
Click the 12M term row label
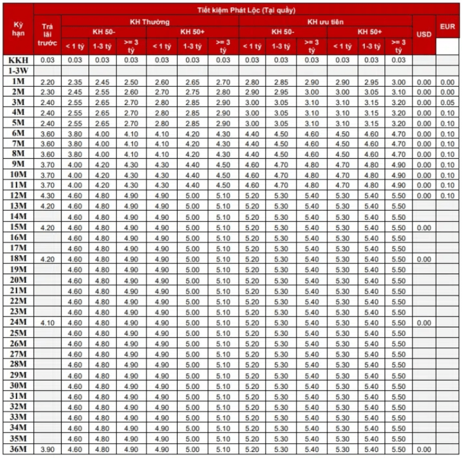click(x=18, y=196)
